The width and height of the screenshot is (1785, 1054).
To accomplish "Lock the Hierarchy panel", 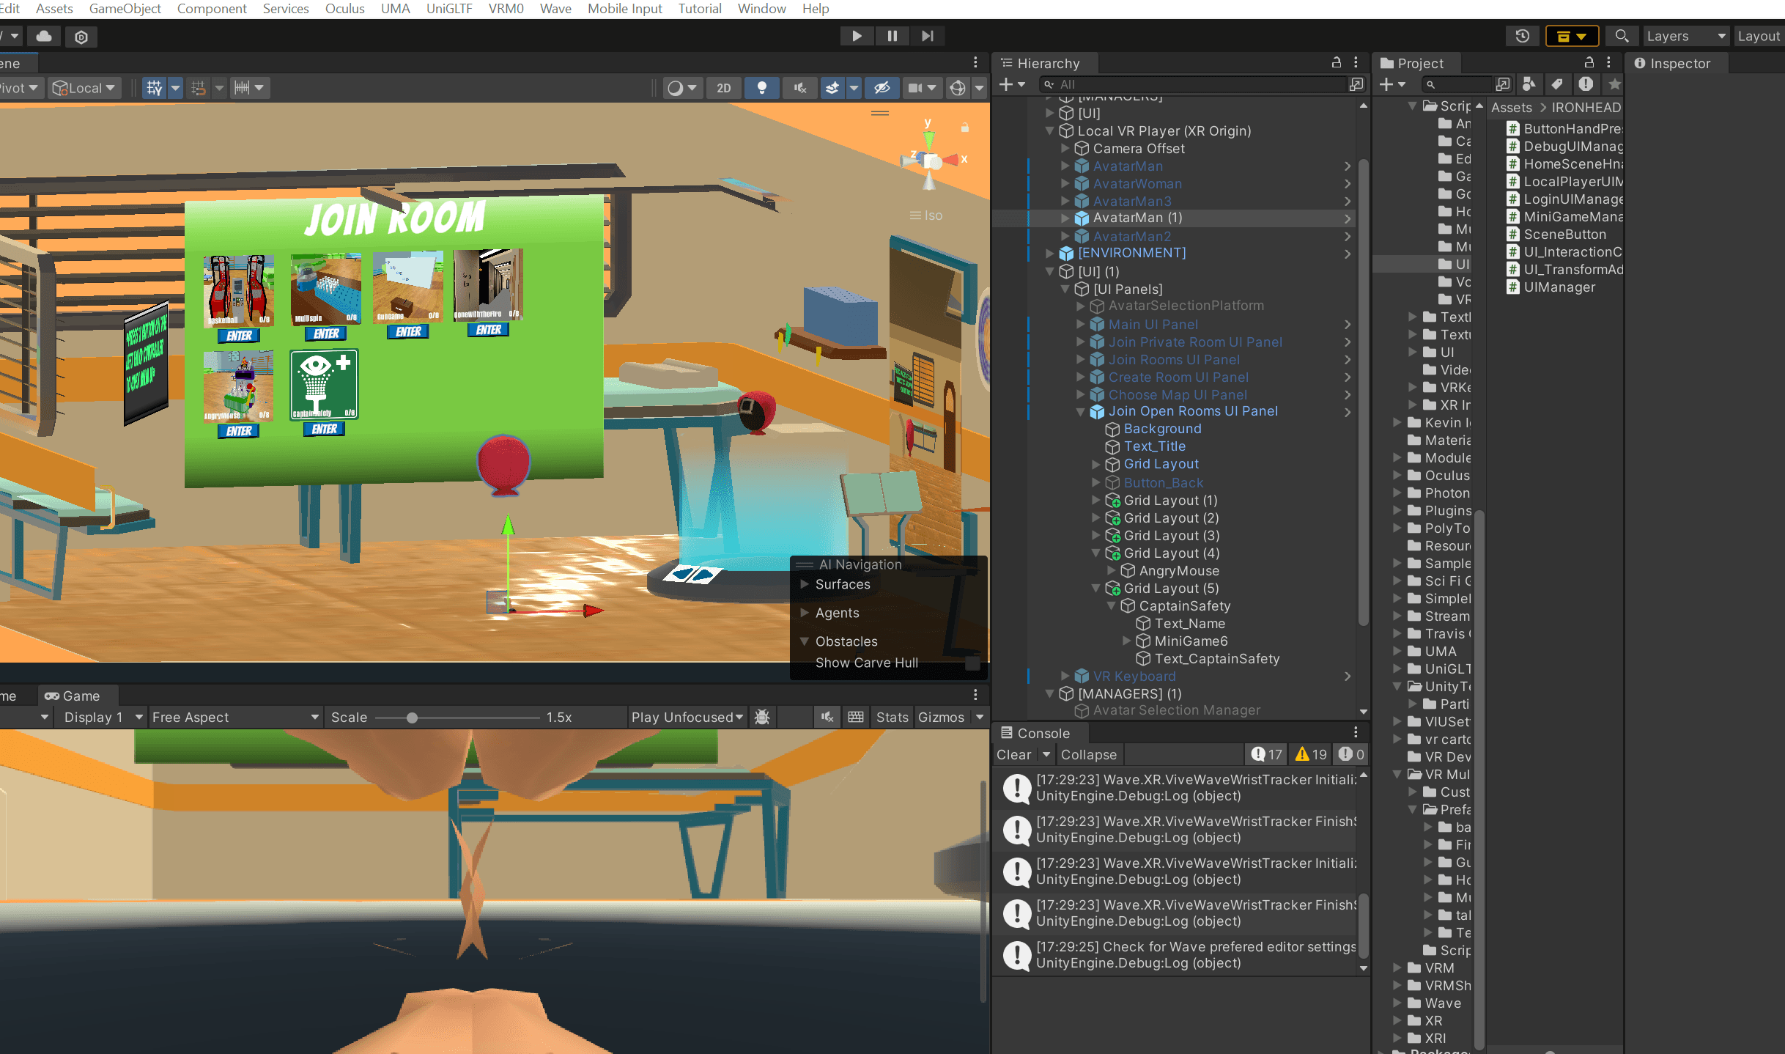I will click(x=1337, y=63).
